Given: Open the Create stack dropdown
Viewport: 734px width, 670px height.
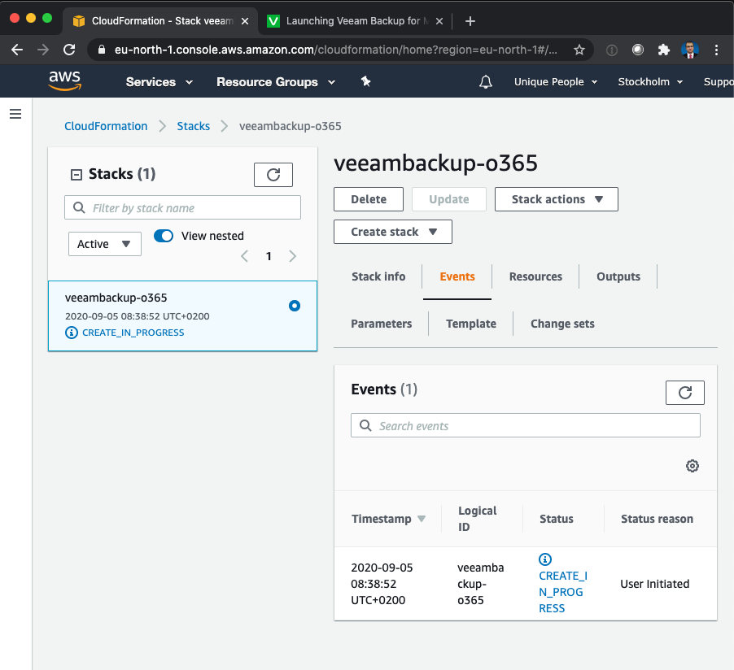Looking at the screenshot, I should click(x=393, y=232).
